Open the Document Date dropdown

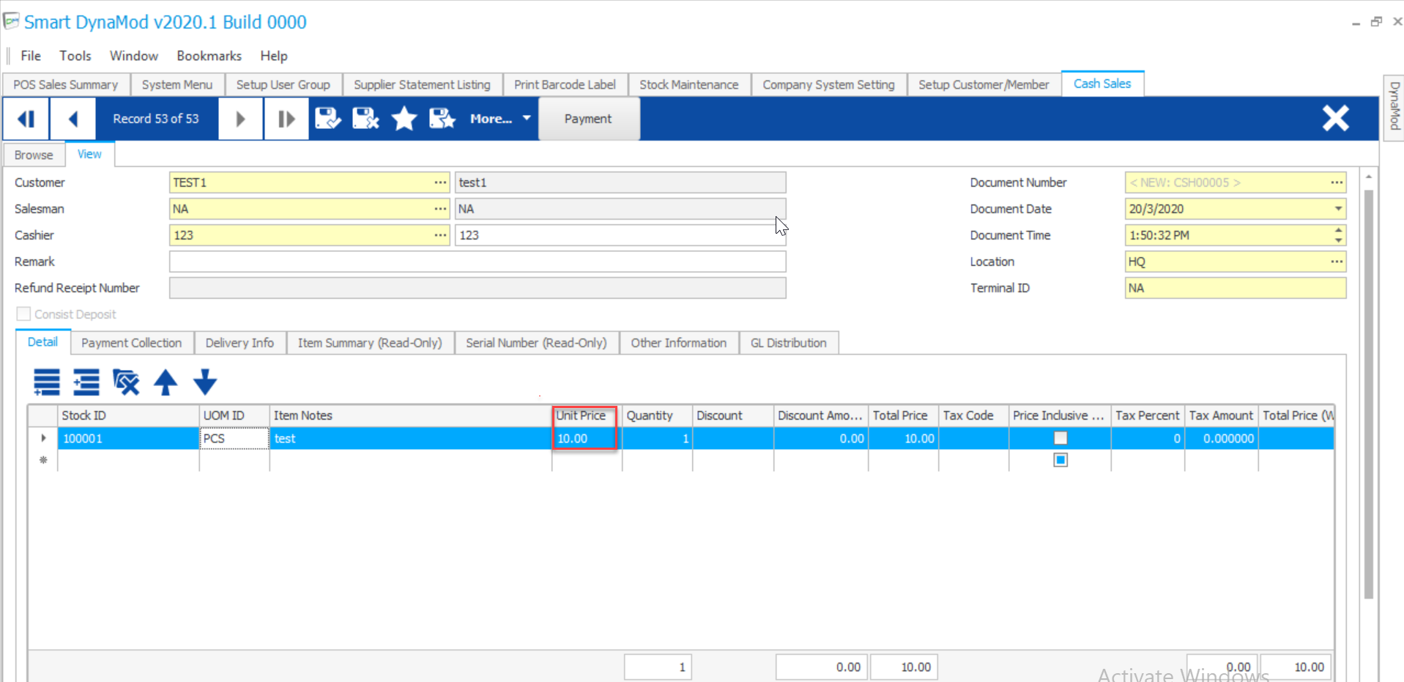[x=1338, y=209]
